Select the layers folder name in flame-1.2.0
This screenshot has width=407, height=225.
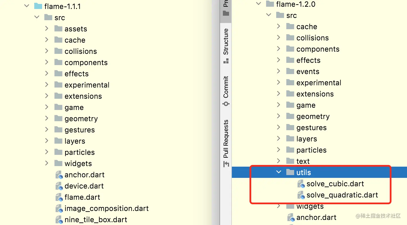coord(307,139)
